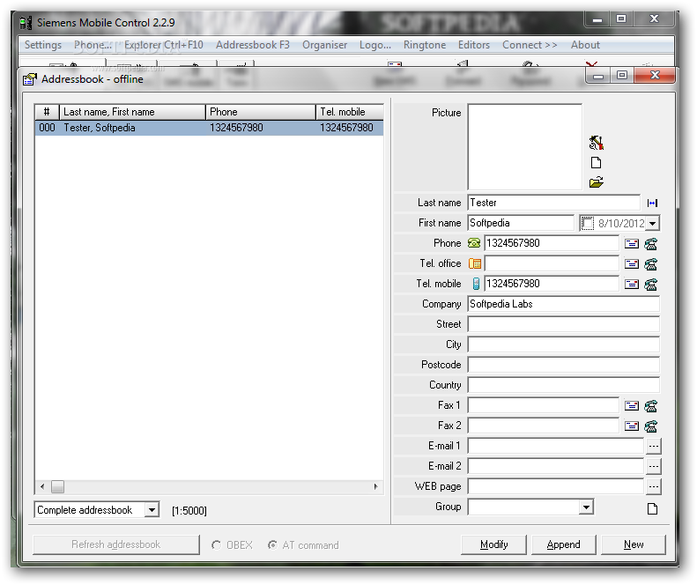The image size is (697, 585).
Task: Expand the Group dropdown list
Action: [x=586, y=507]
